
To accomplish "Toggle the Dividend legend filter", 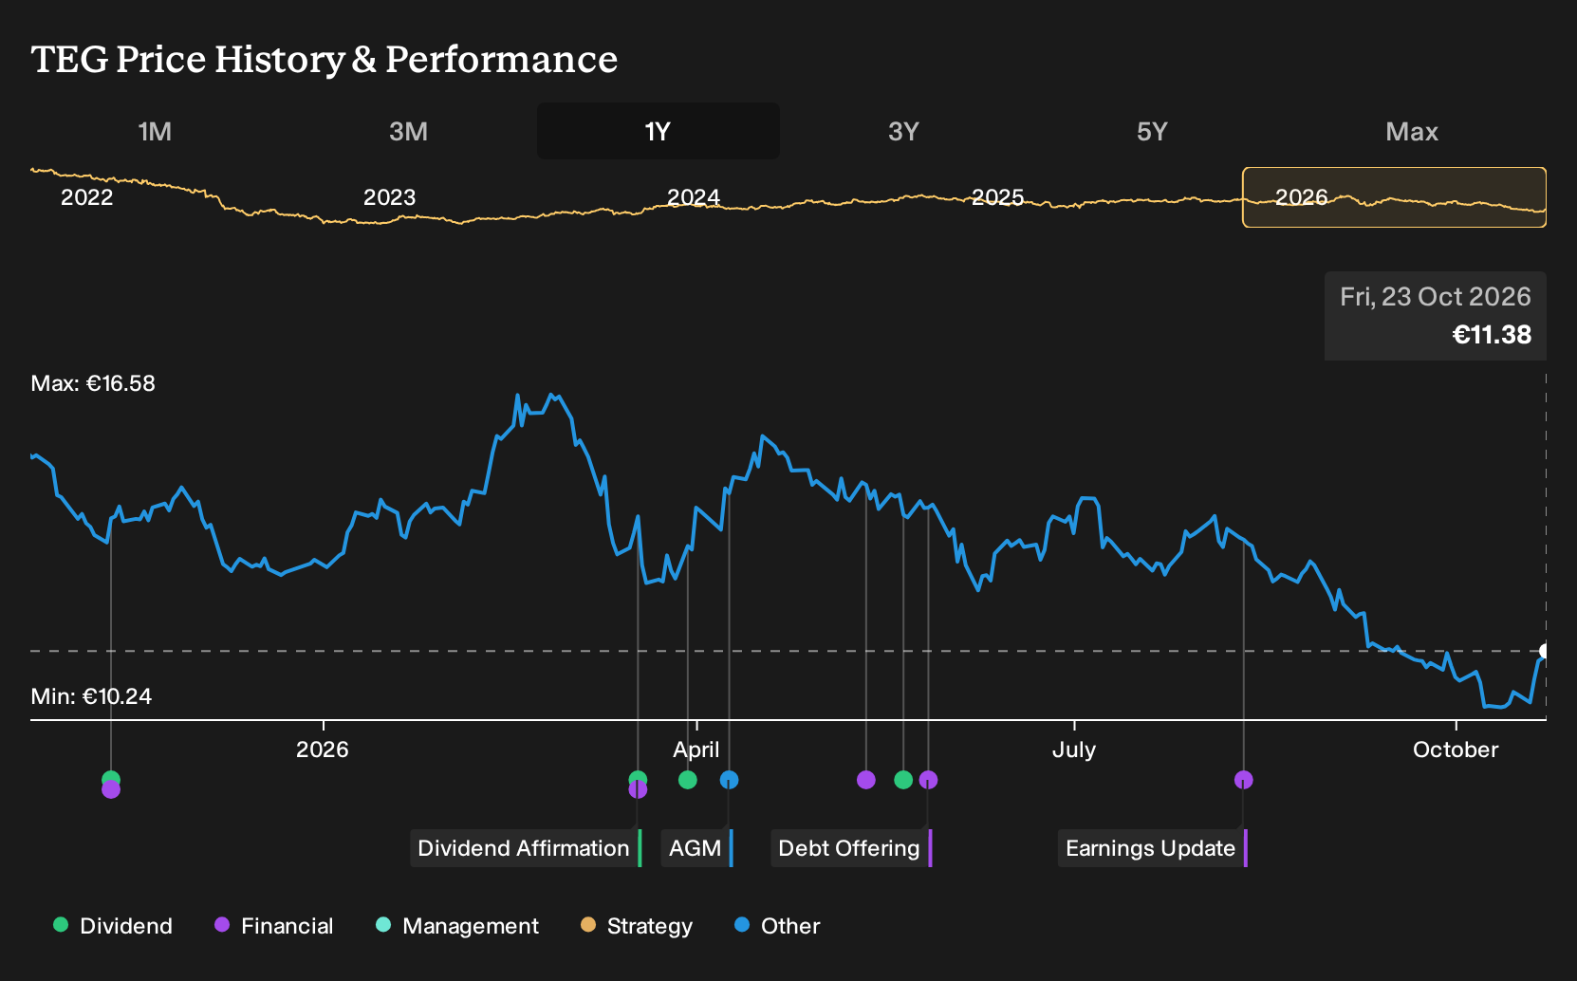I will pyautogui.click(x=113, y=926).
